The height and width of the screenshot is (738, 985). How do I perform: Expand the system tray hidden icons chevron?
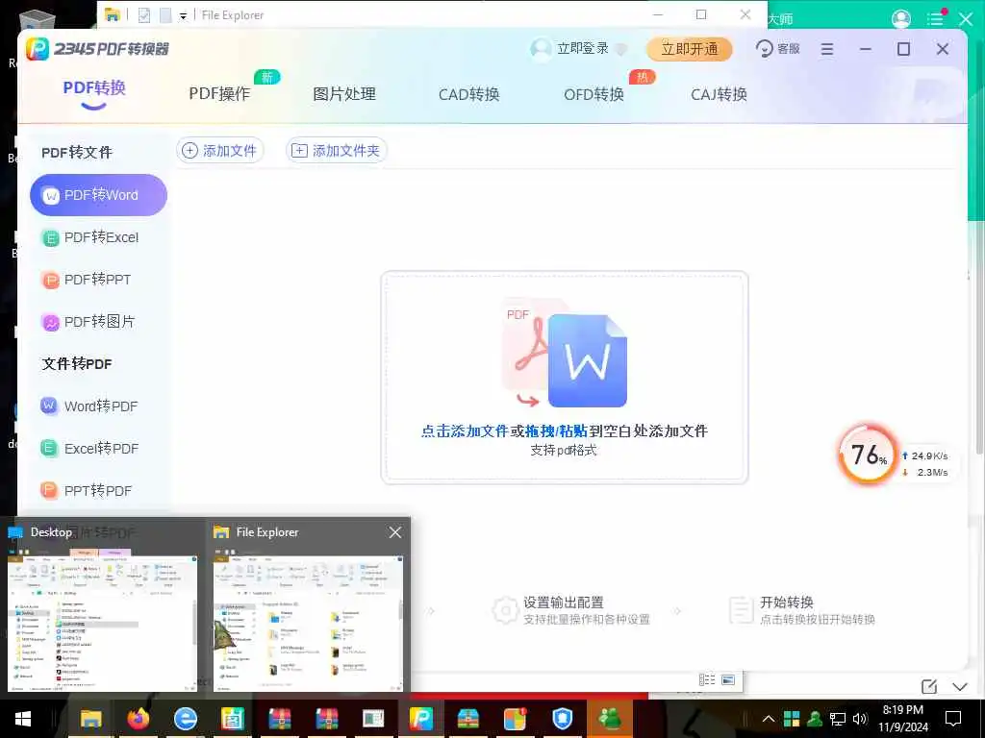[768, 719]
